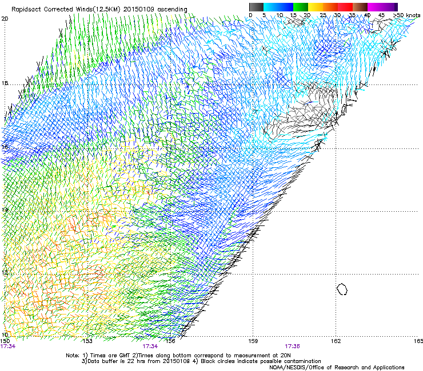Click the purple '17:34' time under longitude 150

click(x=8, y=346)
